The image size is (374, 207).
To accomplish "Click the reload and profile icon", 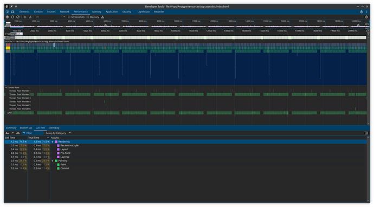I will click(x=12, y=17).
